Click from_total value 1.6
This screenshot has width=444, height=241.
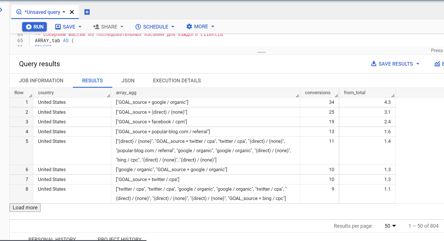[x=387, y=132]
